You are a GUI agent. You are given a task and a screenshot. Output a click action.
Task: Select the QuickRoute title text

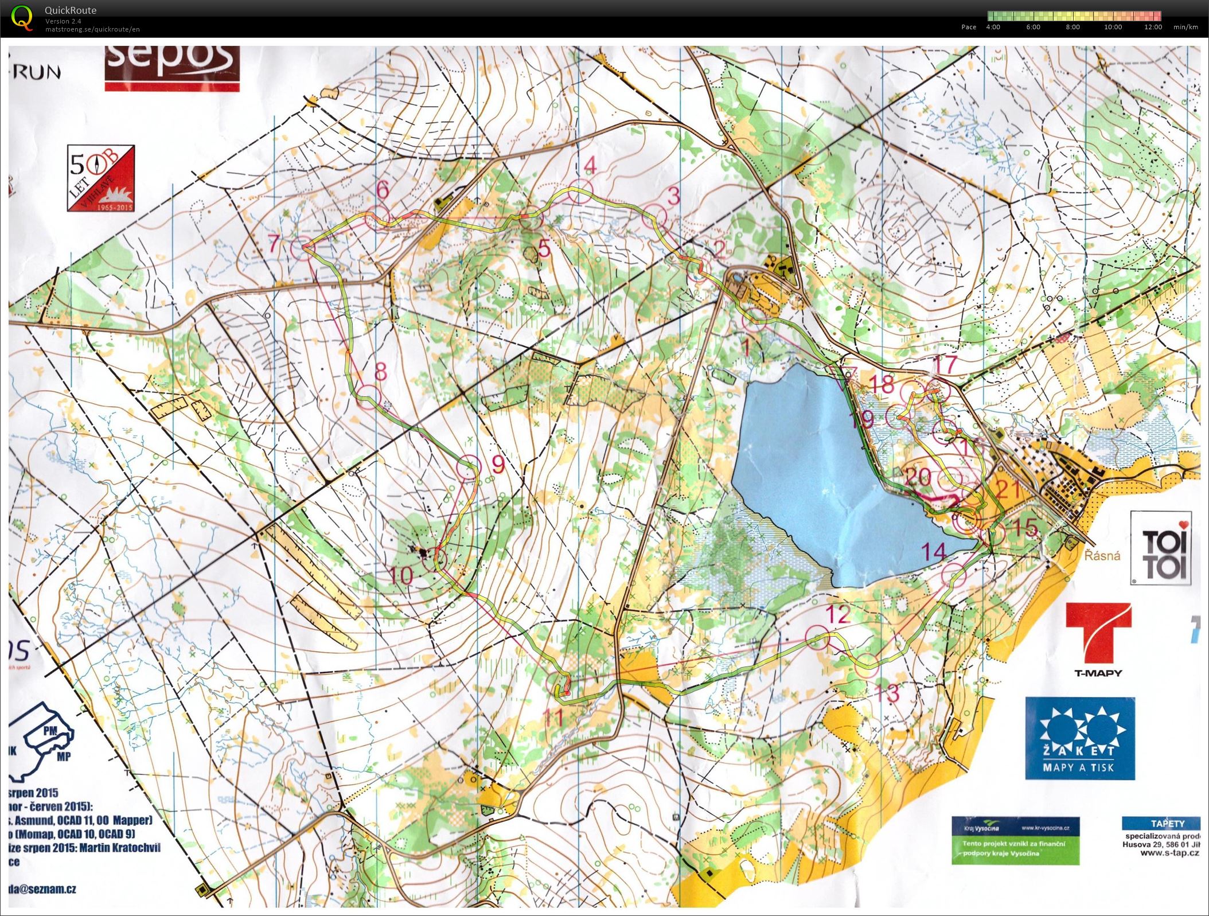[71, 10]
